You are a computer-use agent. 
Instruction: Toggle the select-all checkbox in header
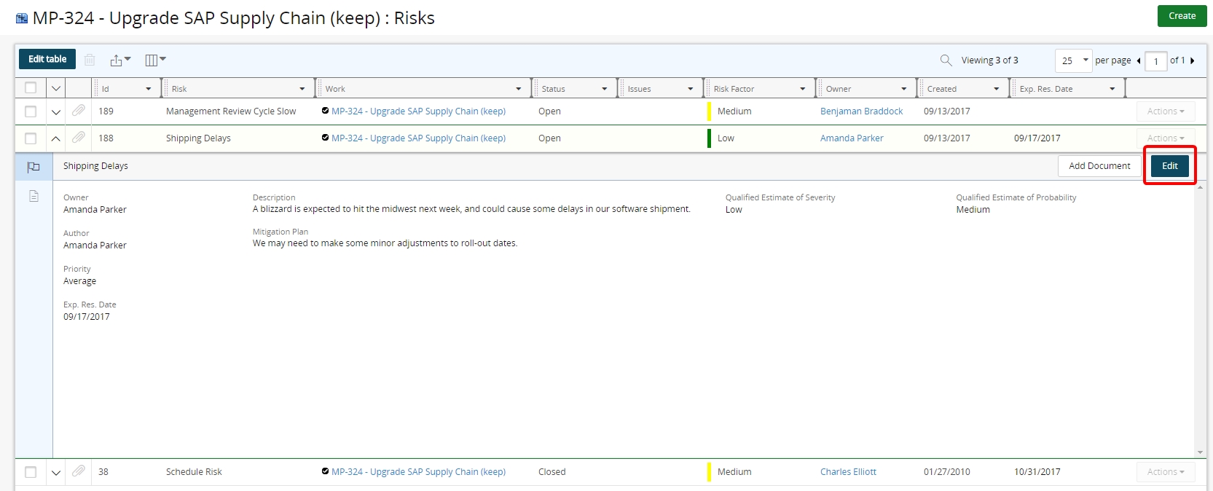(x=31, y=88)
